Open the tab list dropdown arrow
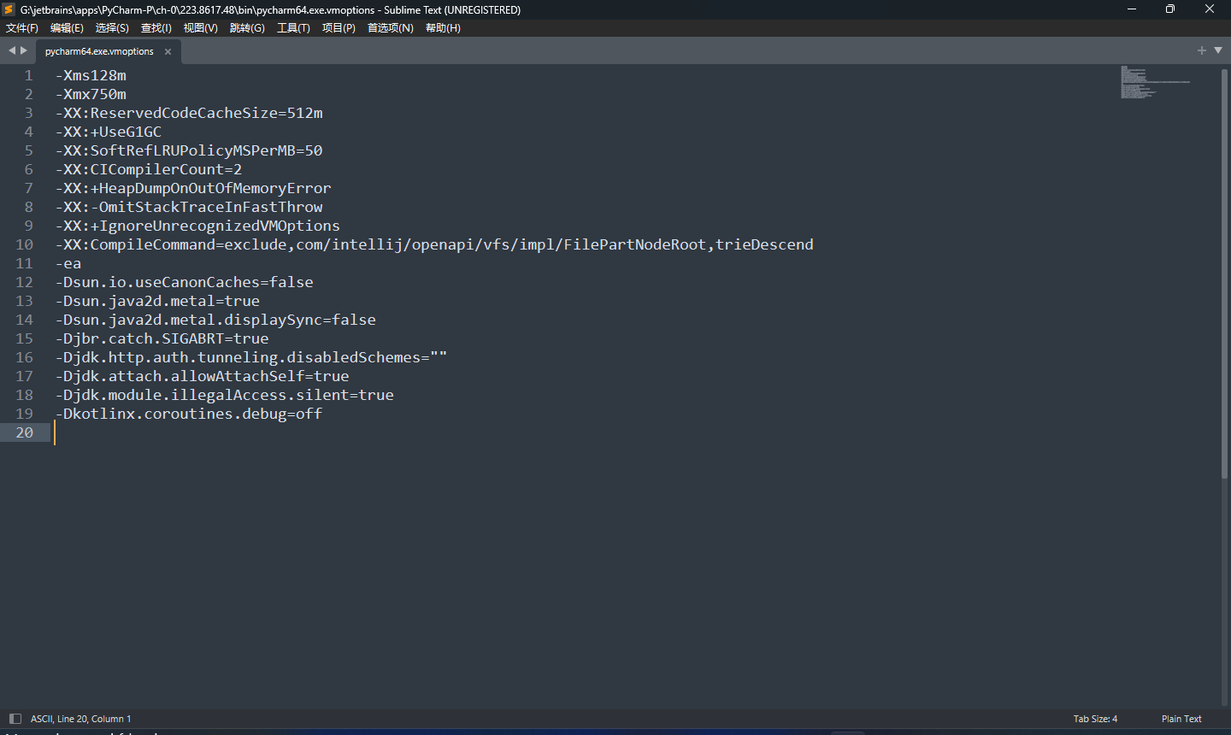The width and height of the screenshot is (1231, 735). [1218, 50]
